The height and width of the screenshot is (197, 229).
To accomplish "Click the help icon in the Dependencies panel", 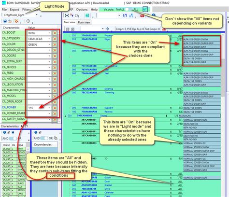I will [x=36, y=132].
